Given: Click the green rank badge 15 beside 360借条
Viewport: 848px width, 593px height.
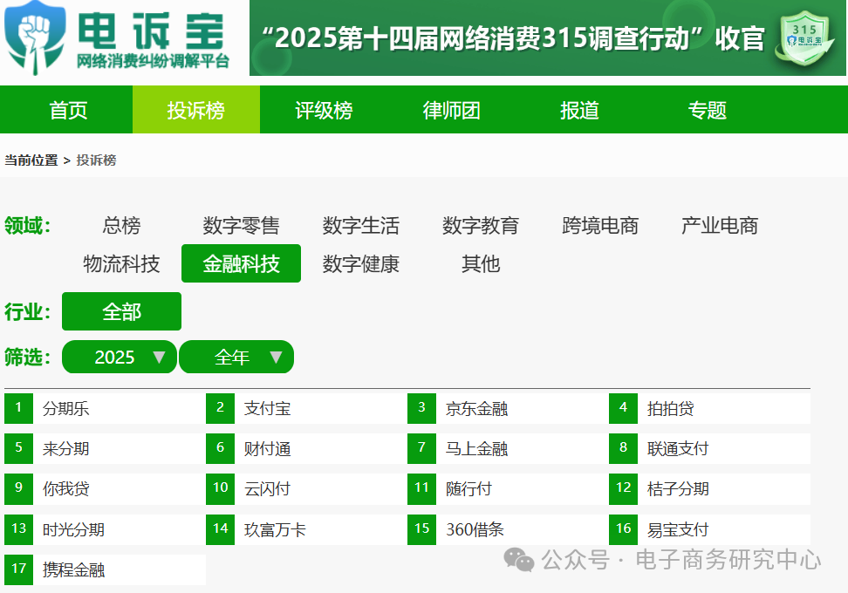Looking at the screenshot, I should click(x=421, y=528).
